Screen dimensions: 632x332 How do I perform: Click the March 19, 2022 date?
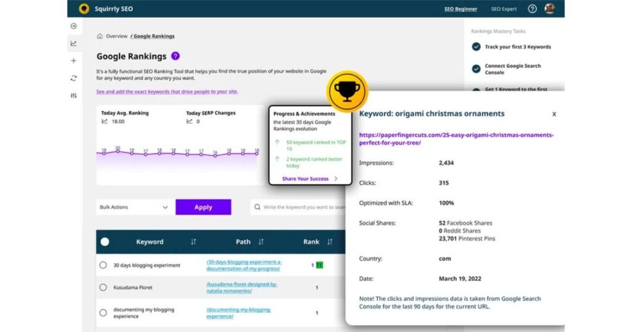coord(460,278)
